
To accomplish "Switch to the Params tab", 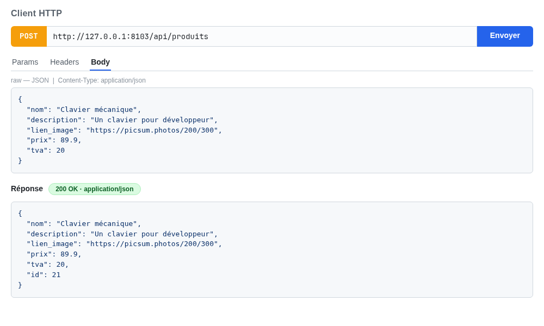I will (25, 62).
